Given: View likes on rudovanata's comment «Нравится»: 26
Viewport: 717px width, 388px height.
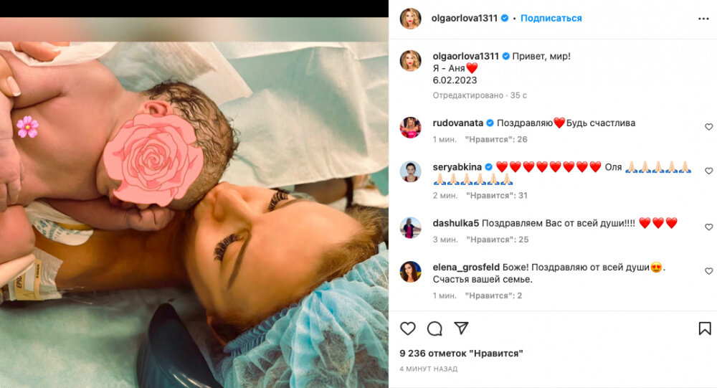Looking at the screenshot, I should pyautogui.click(x=496, y=140).
